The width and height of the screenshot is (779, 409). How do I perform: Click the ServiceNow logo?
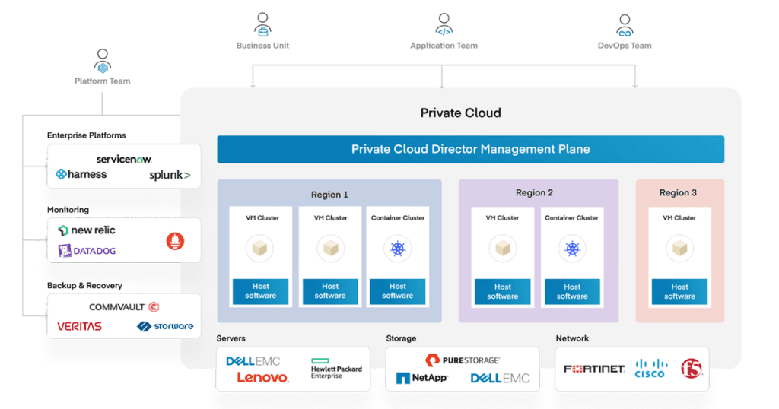(x=124, y=159)
